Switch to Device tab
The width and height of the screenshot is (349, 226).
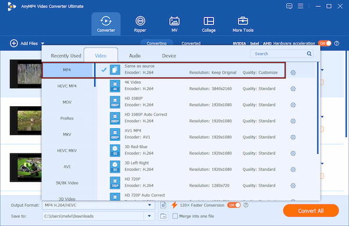click(x=169, y=56)
